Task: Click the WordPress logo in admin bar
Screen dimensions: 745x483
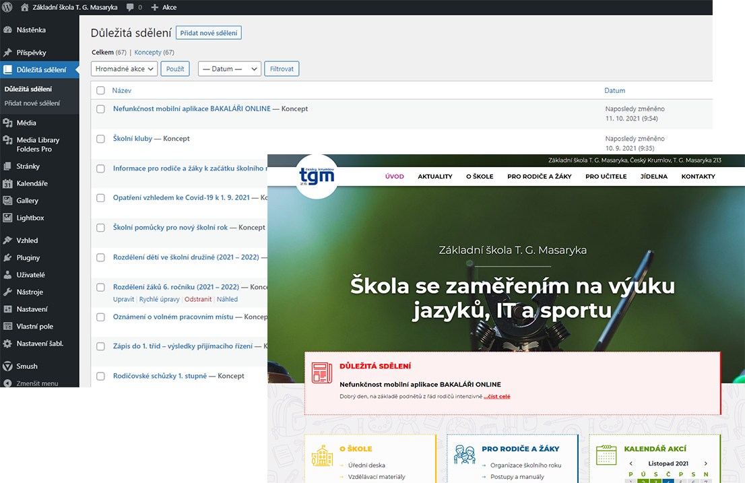Action: pyautogui.click(x=7, y=7)
